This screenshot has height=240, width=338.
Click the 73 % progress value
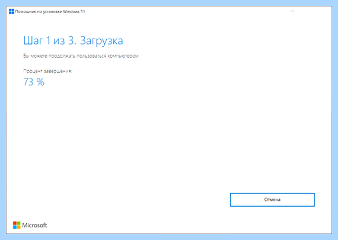[x=34, y=82]
